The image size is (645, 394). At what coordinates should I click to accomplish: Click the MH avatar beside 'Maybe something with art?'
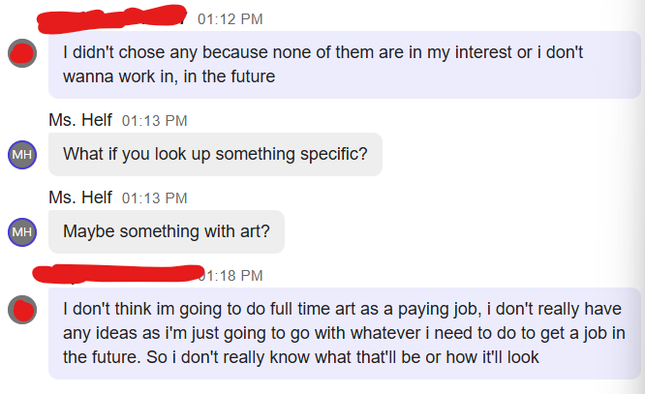click(x=21, y=232)
